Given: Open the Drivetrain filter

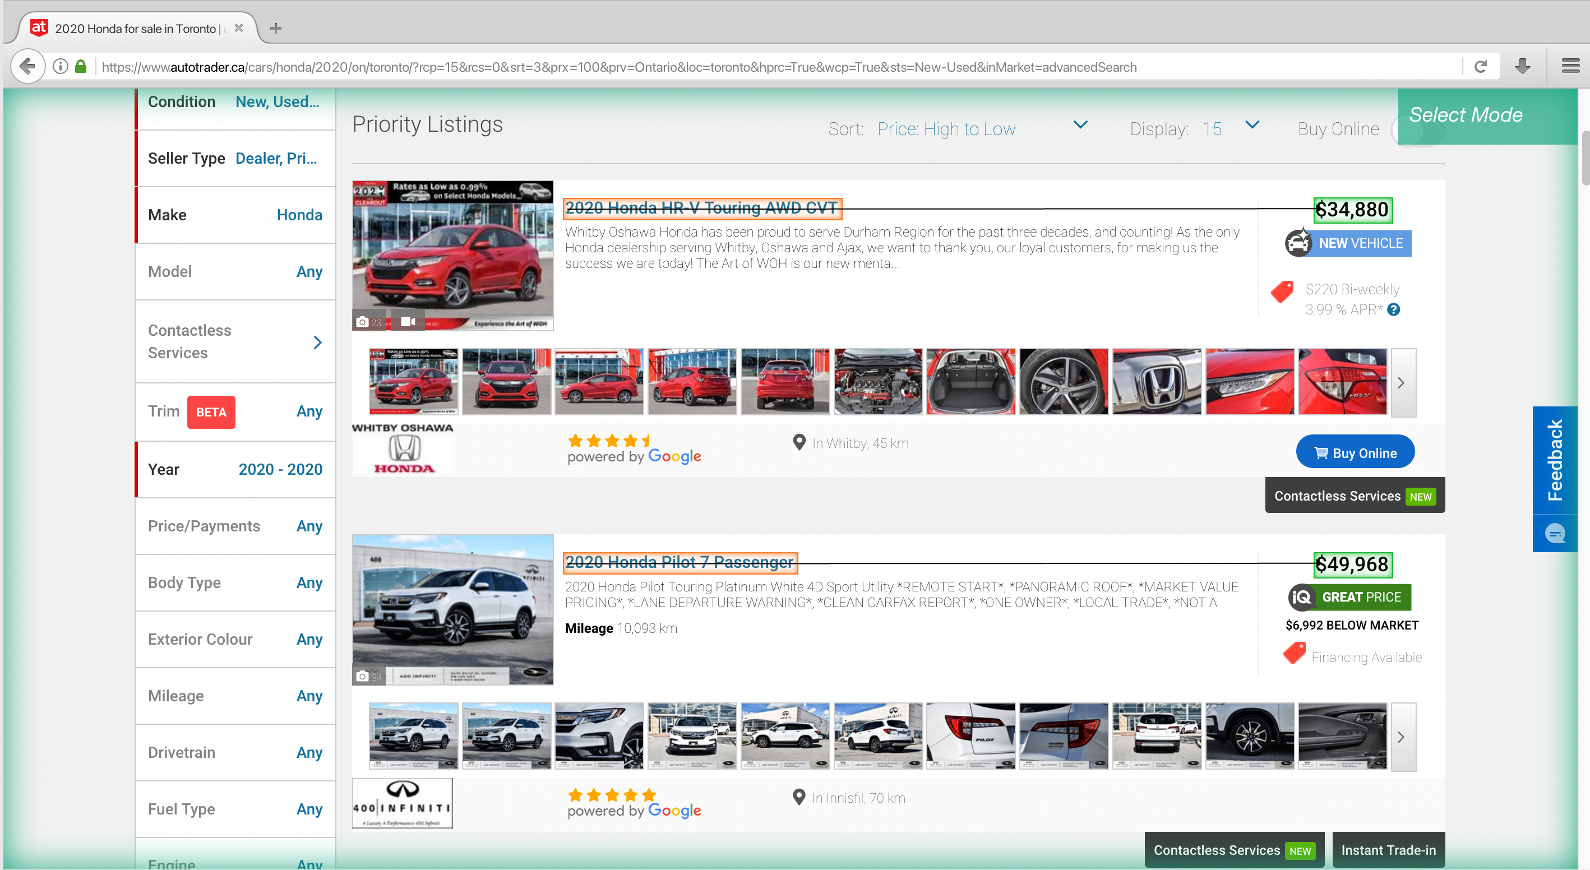Looking at the screenshot, I should (235, 752).
